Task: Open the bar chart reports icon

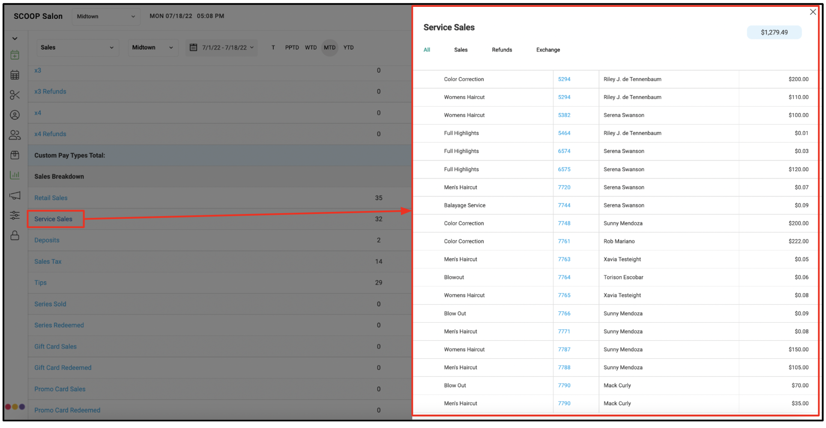Action: tap(15, 175)
